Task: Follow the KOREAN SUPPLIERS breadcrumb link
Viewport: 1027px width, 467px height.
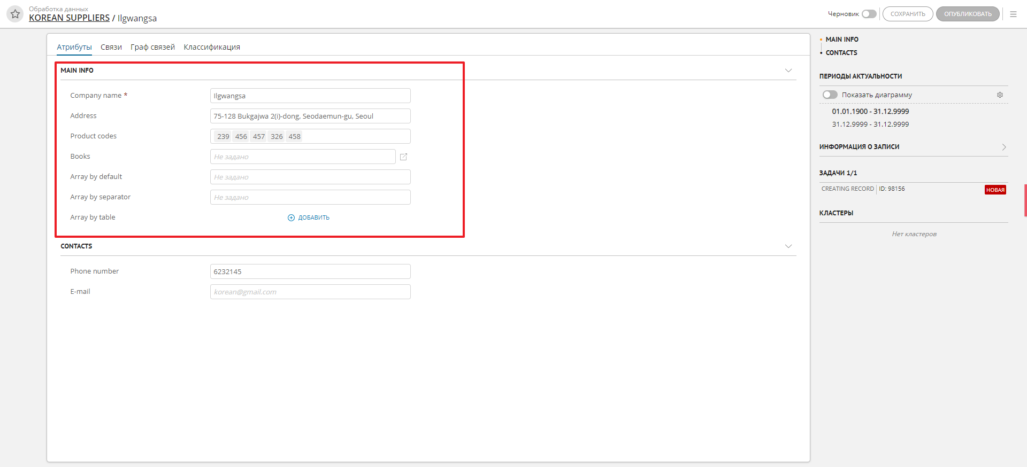Action: coord(69,18)
